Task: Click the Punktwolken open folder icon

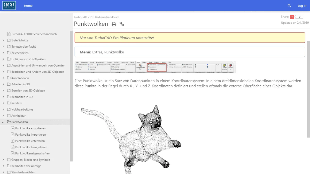Action: tap(9, 122)
